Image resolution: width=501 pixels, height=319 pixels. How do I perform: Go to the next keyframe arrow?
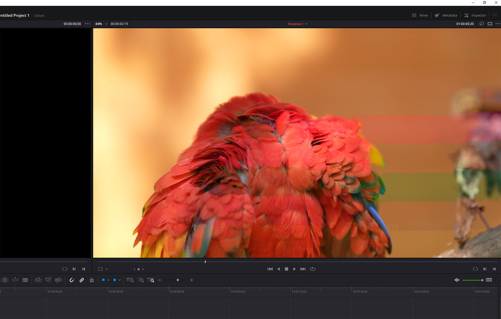[x=143, y=269]
